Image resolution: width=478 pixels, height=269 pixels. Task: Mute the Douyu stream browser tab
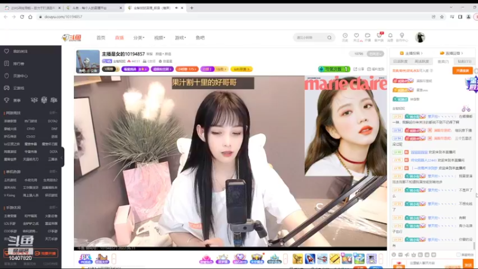click(x=176, y=8)
